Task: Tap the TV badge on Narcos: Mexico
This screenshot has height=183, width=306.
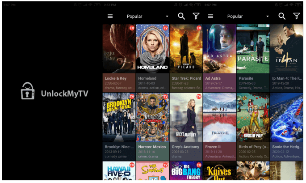Action: 165,96
